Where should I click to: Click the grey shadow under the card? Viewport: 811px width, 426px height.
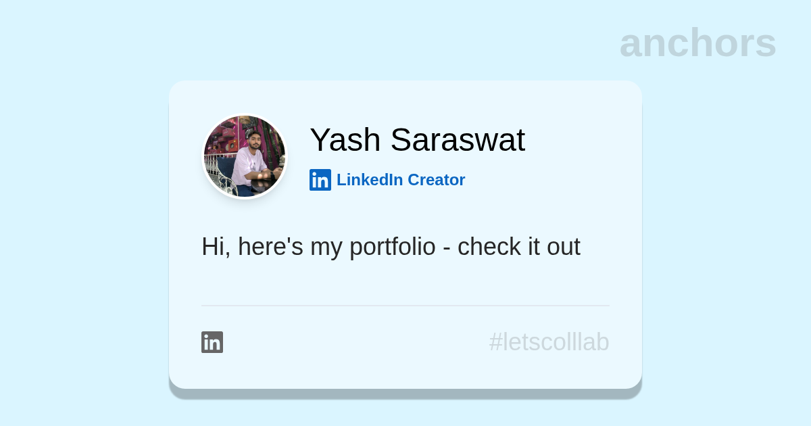click(405, 394)
